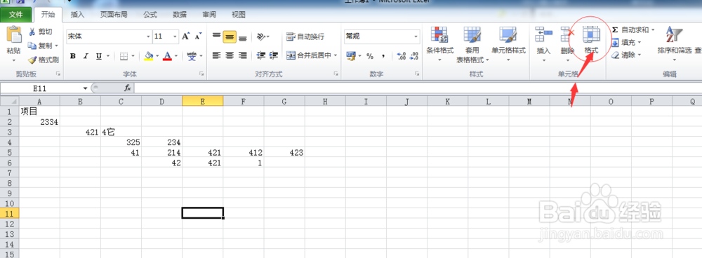Image resolution: width=702 pixels, height=258 pixels.
Task: Click Wrap Text (自动换行)
Action: coord(305,36)
